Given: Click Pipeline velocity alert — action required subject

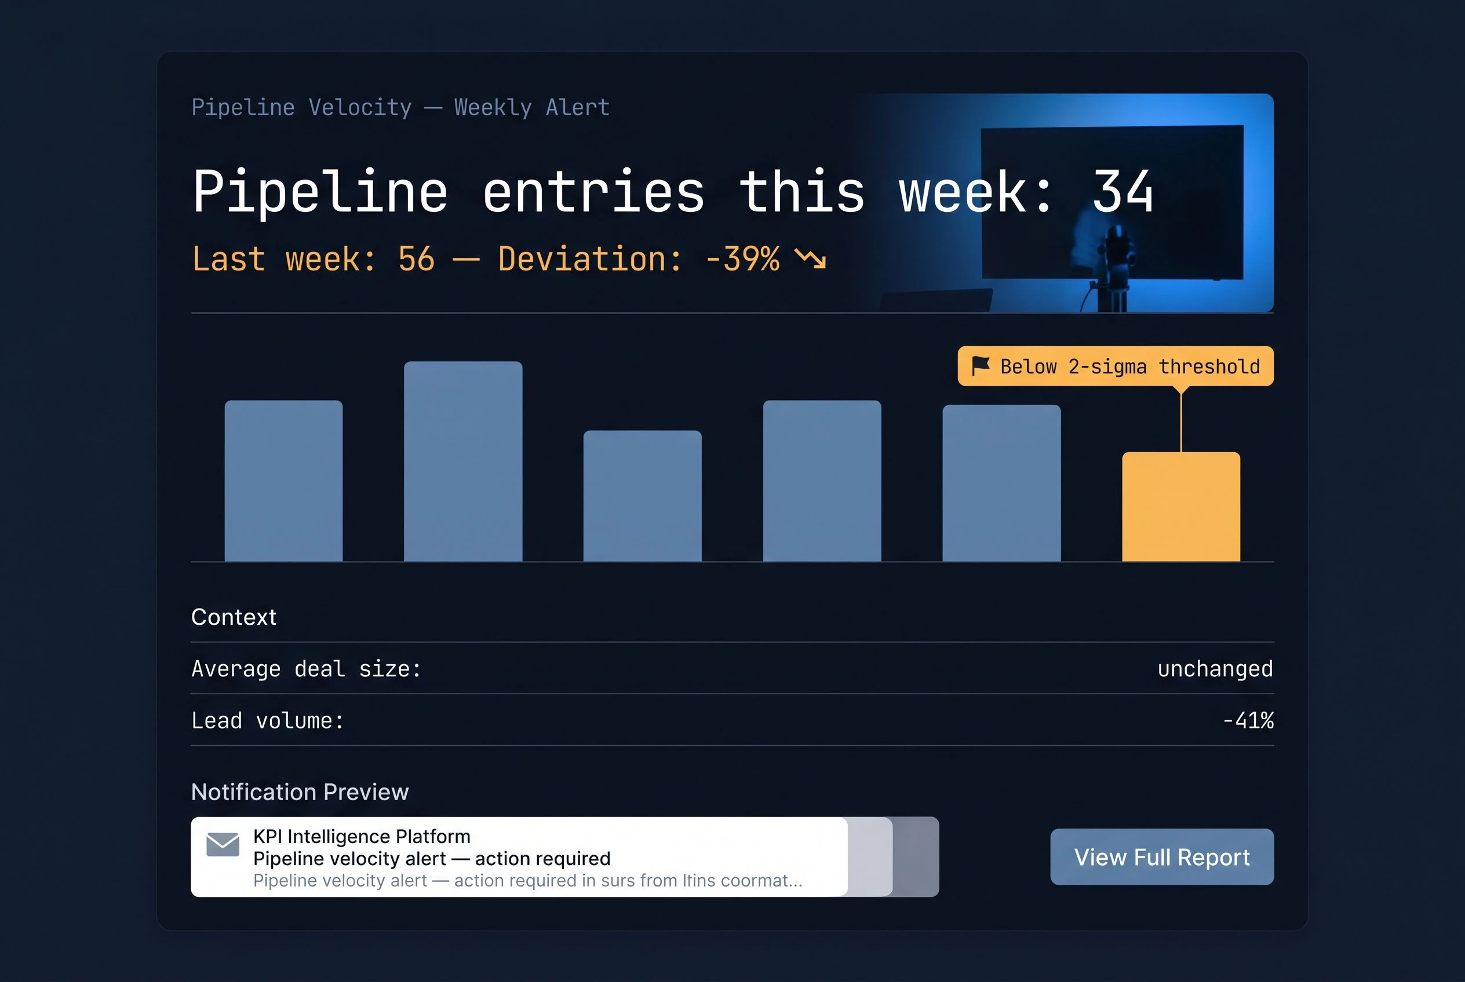Looking at the screenshot, I should tap(431, 859).
